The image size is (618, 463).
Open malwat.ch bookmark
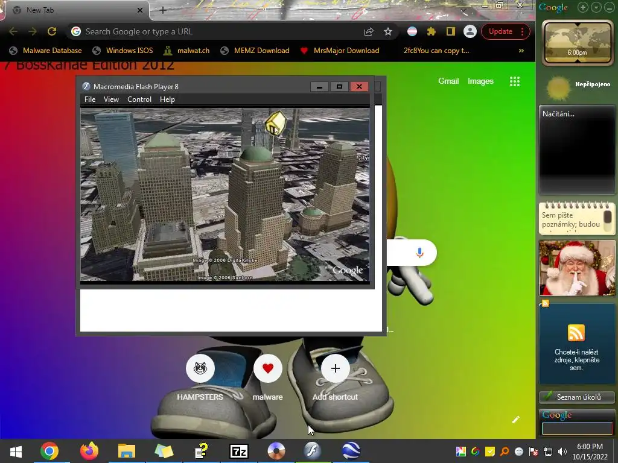186,51
